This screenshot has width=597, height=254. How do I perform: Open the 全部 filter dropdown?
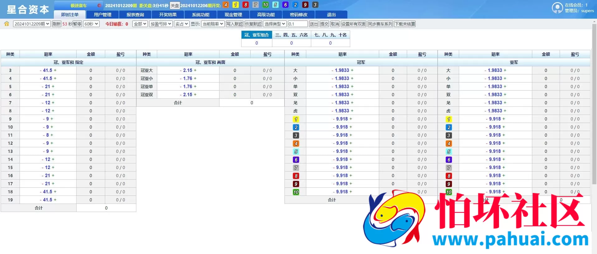pos(140,24)
